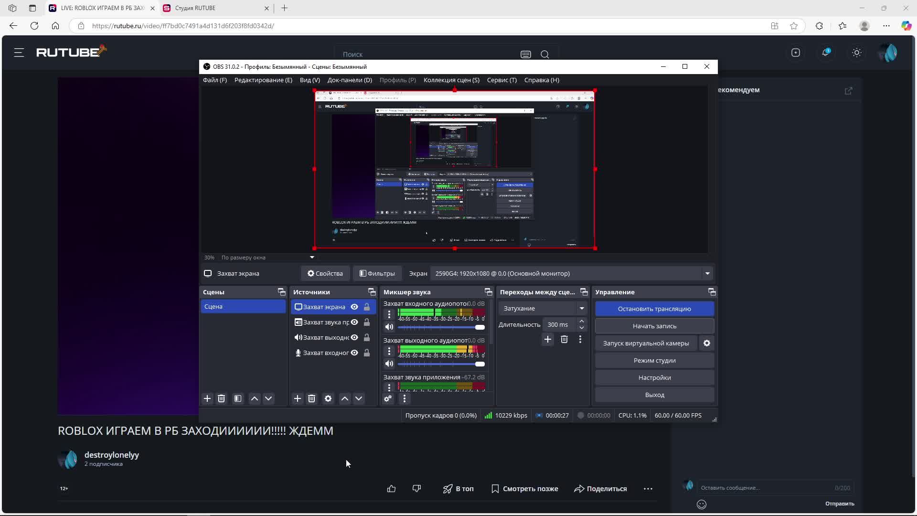
Task: Lock the Захват выходн source
Action: (367, 337)
